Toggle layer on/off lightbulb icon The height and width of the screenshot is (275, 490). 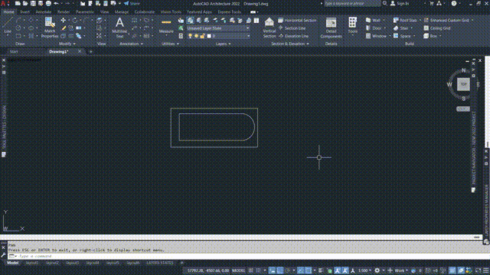(190, 36)
